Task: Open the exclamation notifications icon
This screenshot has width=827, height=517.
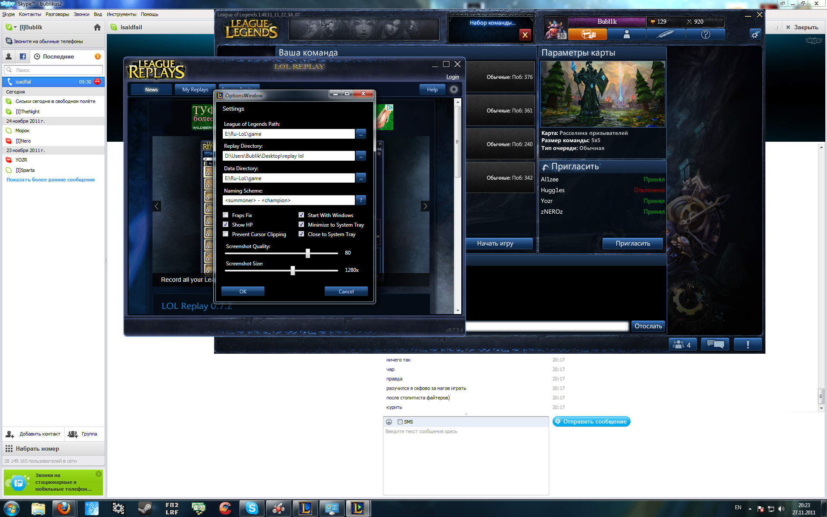Action: [748, 345]
